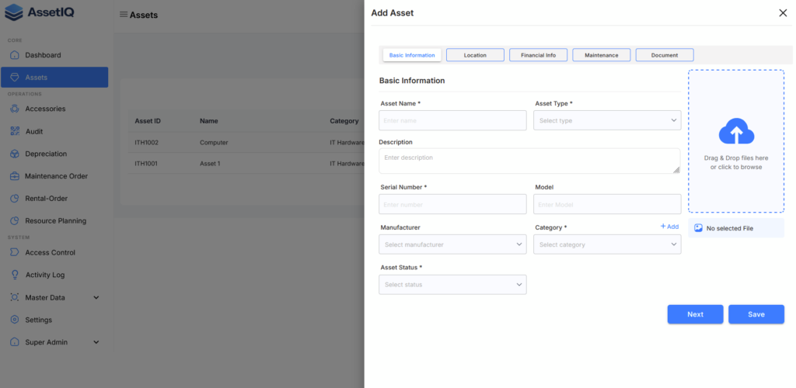Select asset ID ITH1001 in table
The image size is (796, 388).
147,164
